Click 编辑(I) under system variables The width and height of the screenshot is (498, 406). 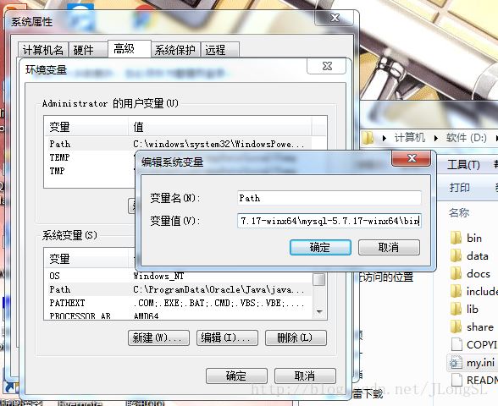pyautogui.click(x=227, y=337)
